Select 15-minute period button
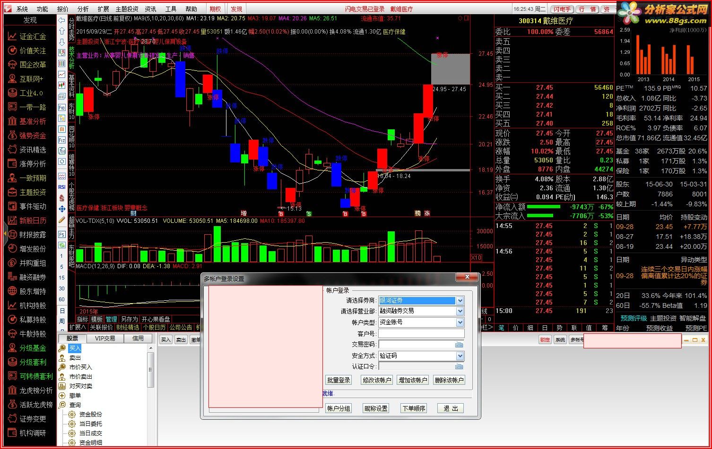 62,278
